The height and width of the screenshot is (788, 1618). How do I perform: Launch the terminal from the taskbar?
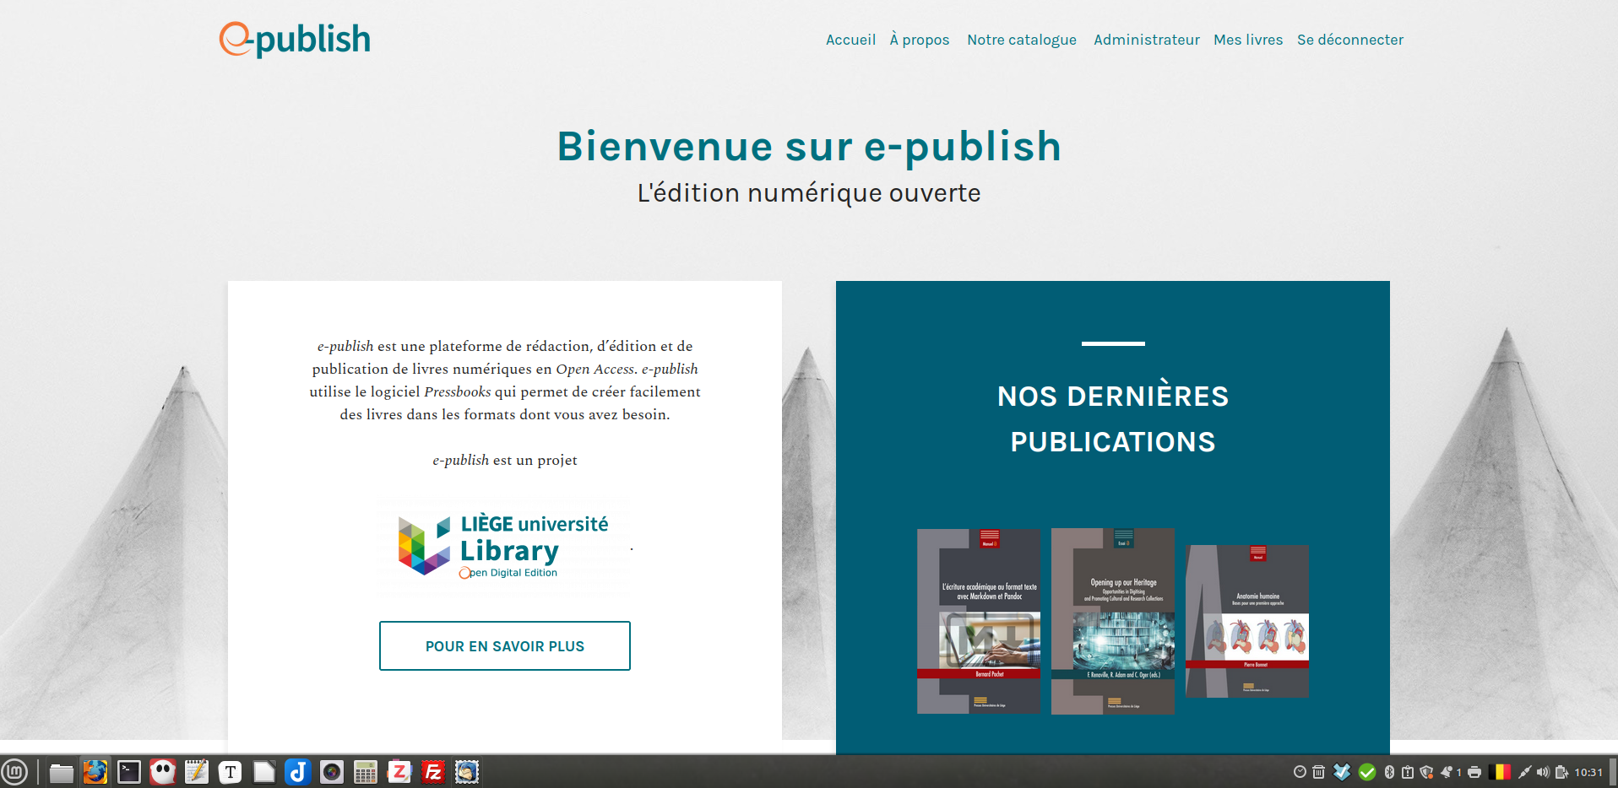(129, 772)
